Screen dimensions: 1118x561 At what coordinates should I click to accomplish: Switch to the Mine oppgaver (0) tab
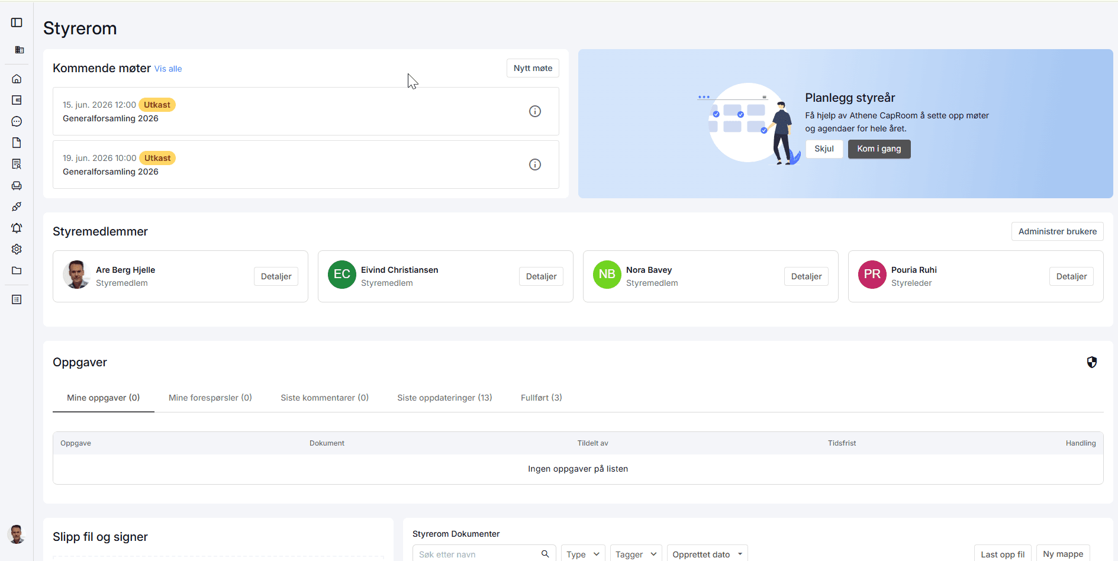(x=104, y=398)
